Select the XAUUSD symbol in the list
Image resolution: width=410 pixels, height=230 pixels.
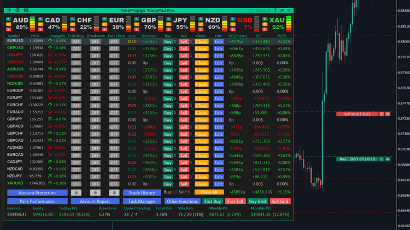(15, 183)
